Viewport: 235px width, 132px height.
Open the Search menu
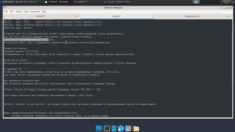pos(19,11)
